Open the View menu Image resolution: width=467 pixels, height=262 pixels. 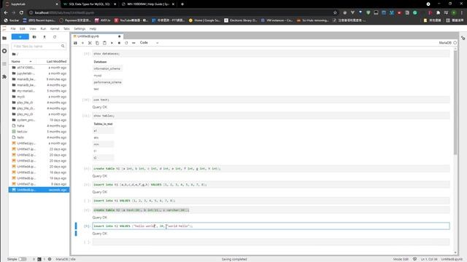33,29
